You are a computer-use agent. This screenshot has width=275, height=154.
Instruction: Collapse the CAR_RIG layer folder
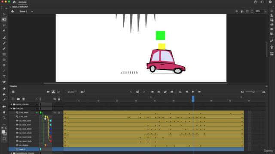(11, 108)
